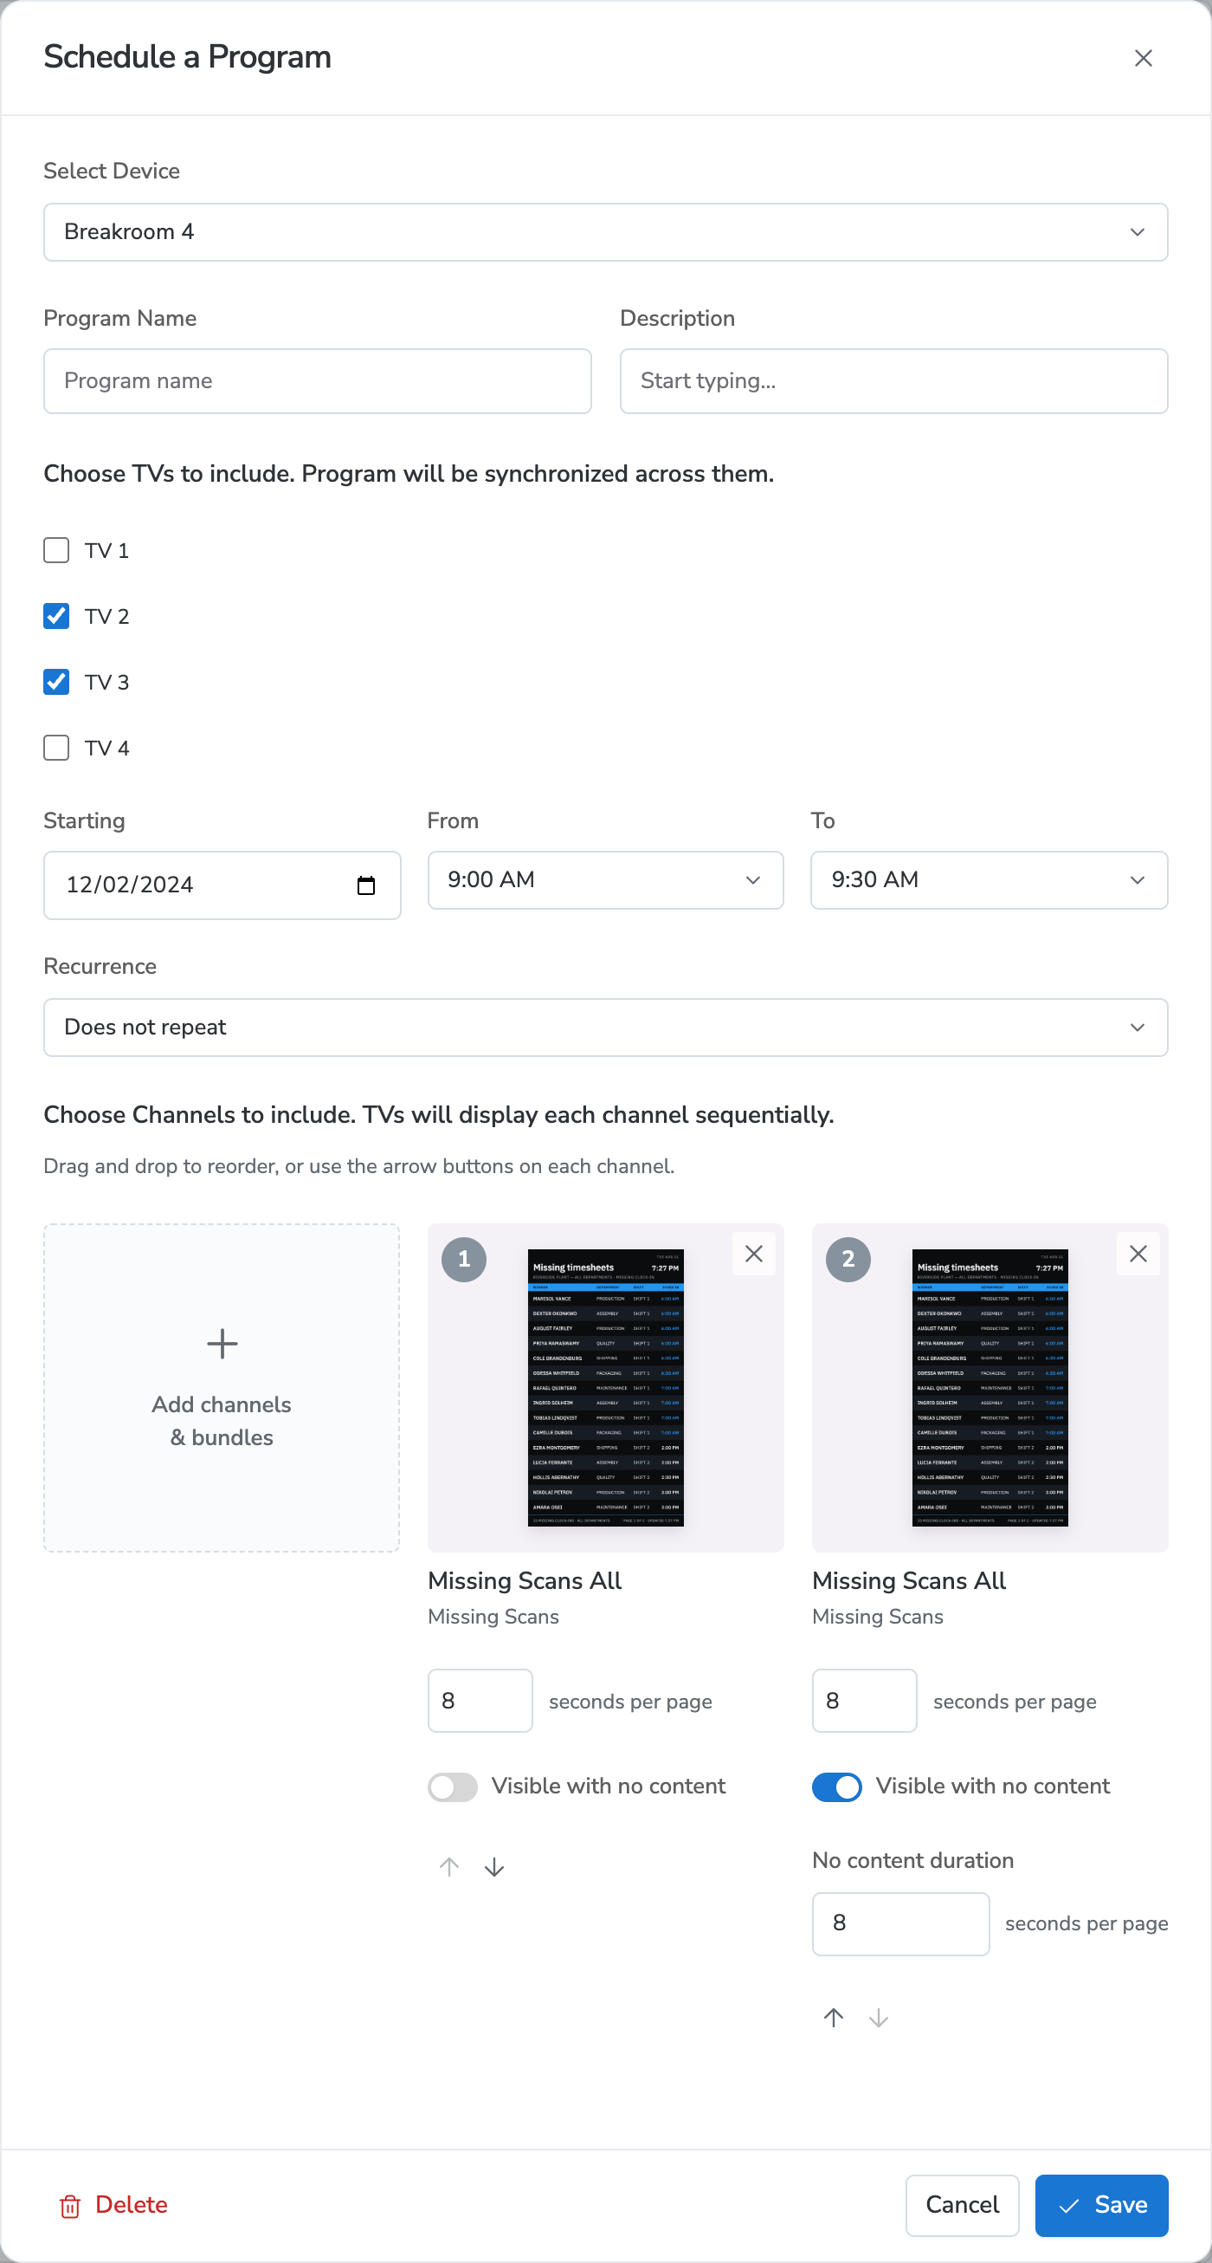Viewport: 1212px width, 2263px height.
Task: Focus the Program Name field
Action: click(x=318, y=381)
